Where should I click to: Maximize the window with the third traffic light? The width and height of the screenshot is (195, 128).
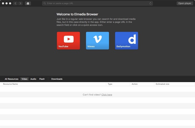[10, 3]
